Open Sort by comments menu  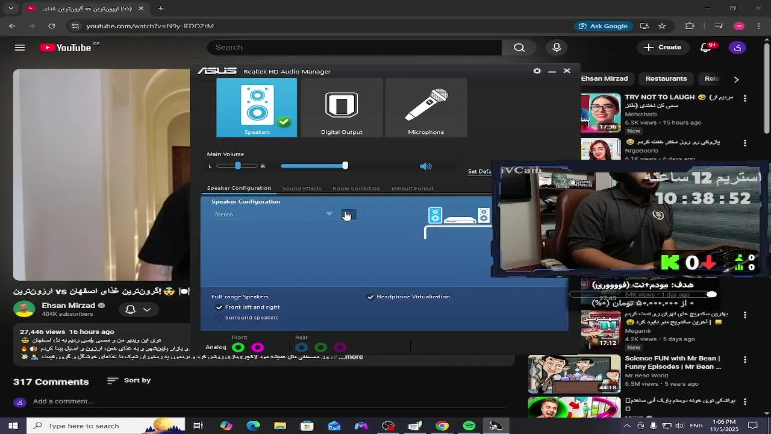click(x=129, y=380)
